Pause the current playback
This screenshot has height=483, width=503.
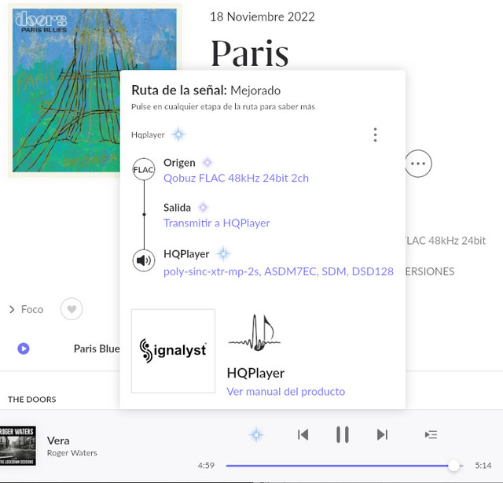point(343,435)
